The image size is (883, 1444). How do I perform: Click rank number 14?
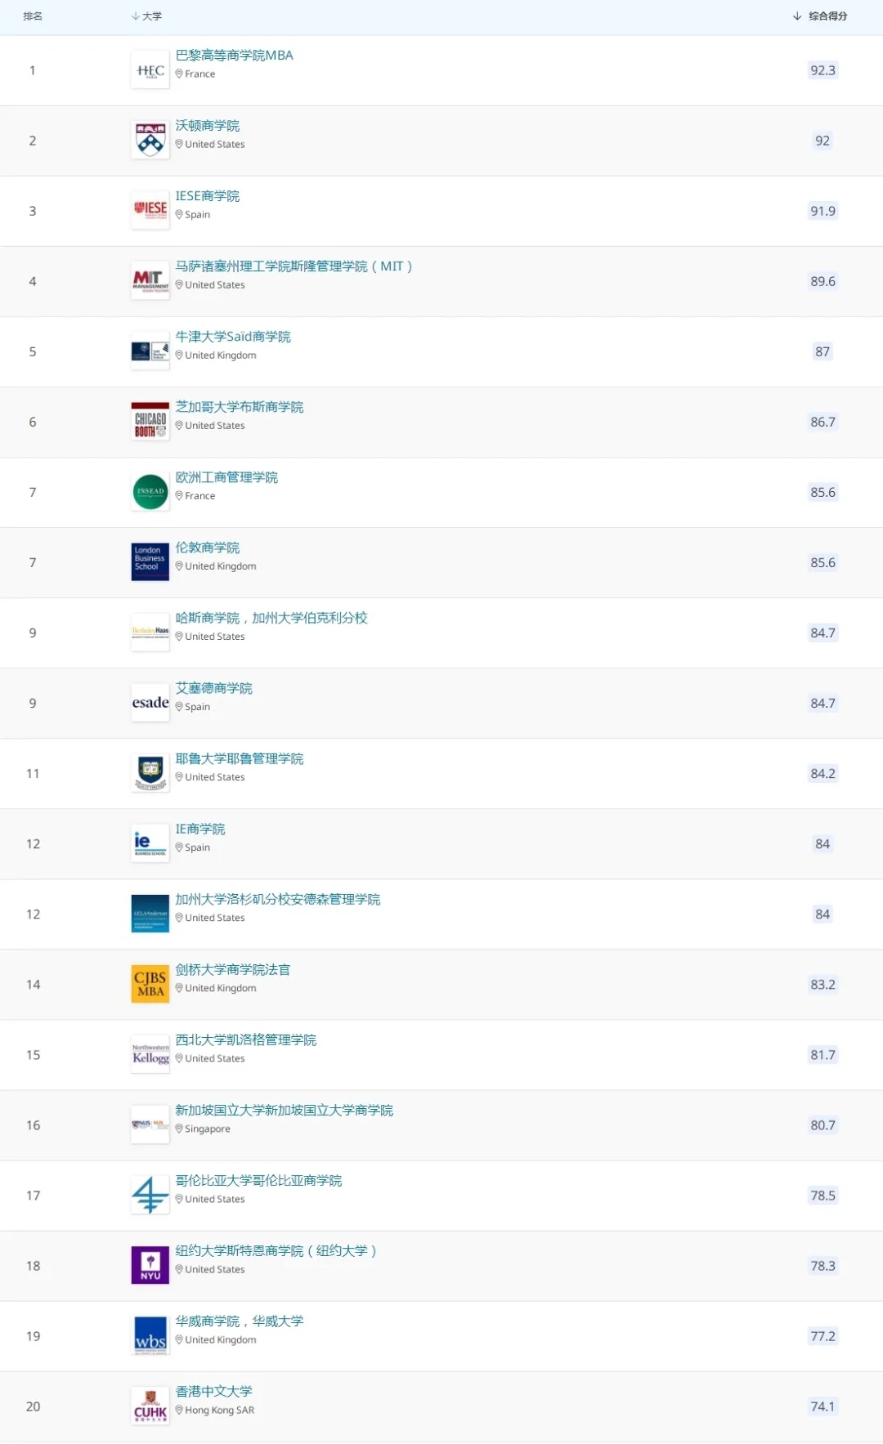pos(33,984)
